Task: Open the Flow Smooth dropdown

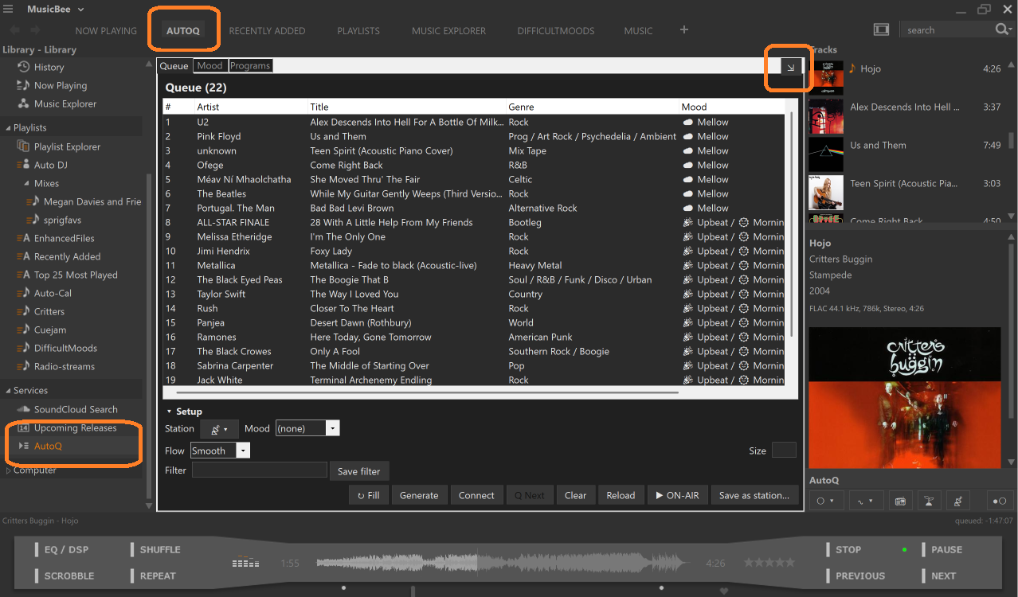Action: (x=220, y=451)
